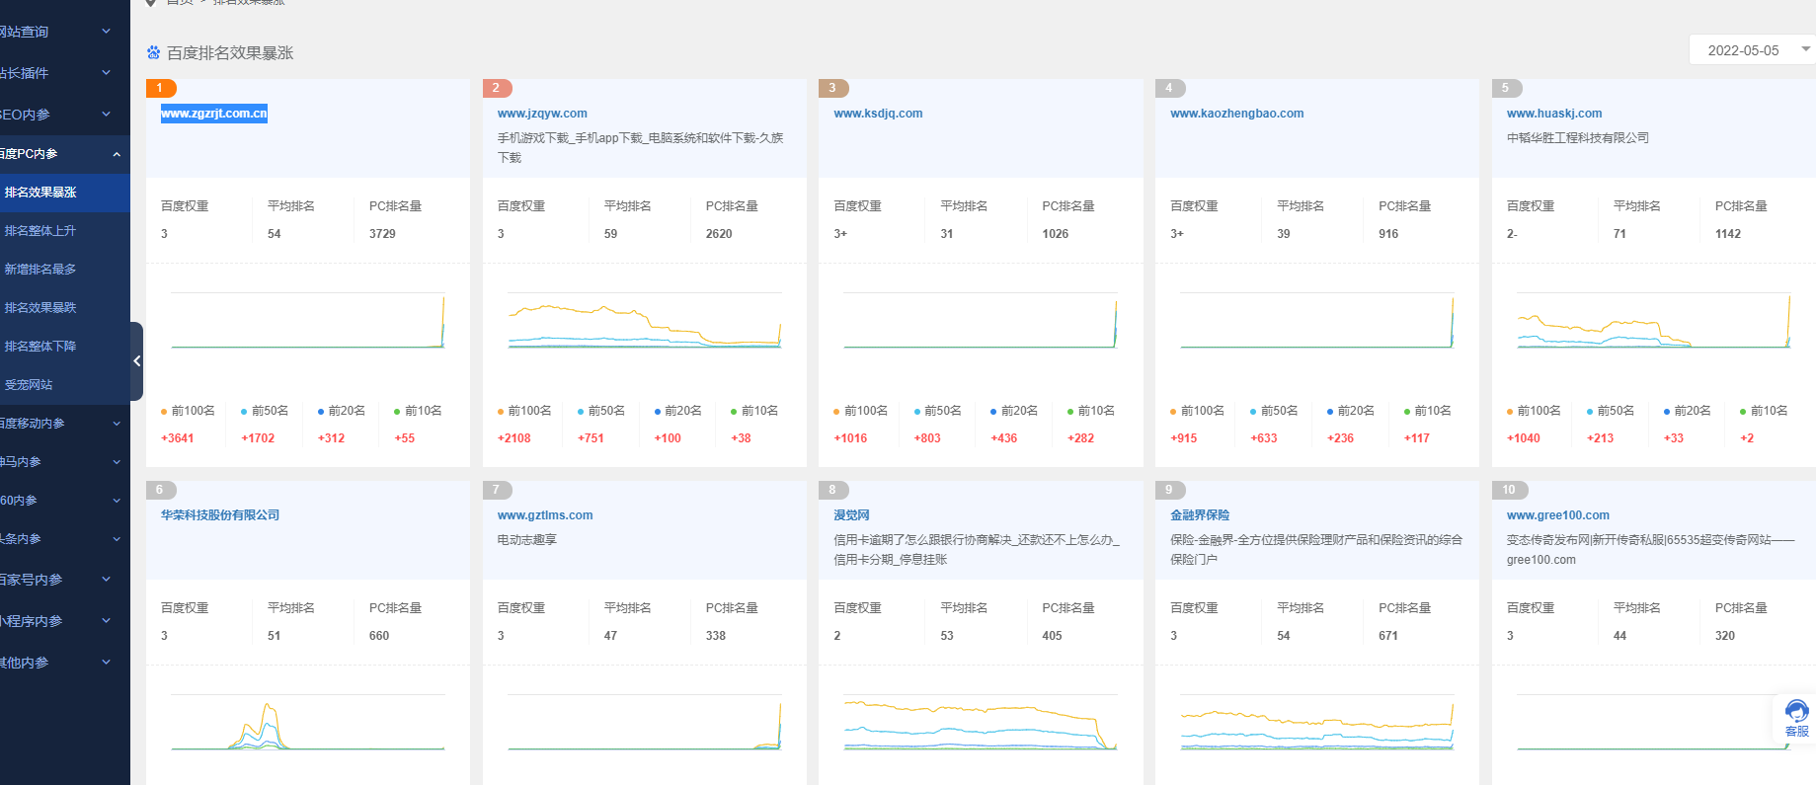
Task: Open the 客服 customer service icon
Action: coord(1796,718)
